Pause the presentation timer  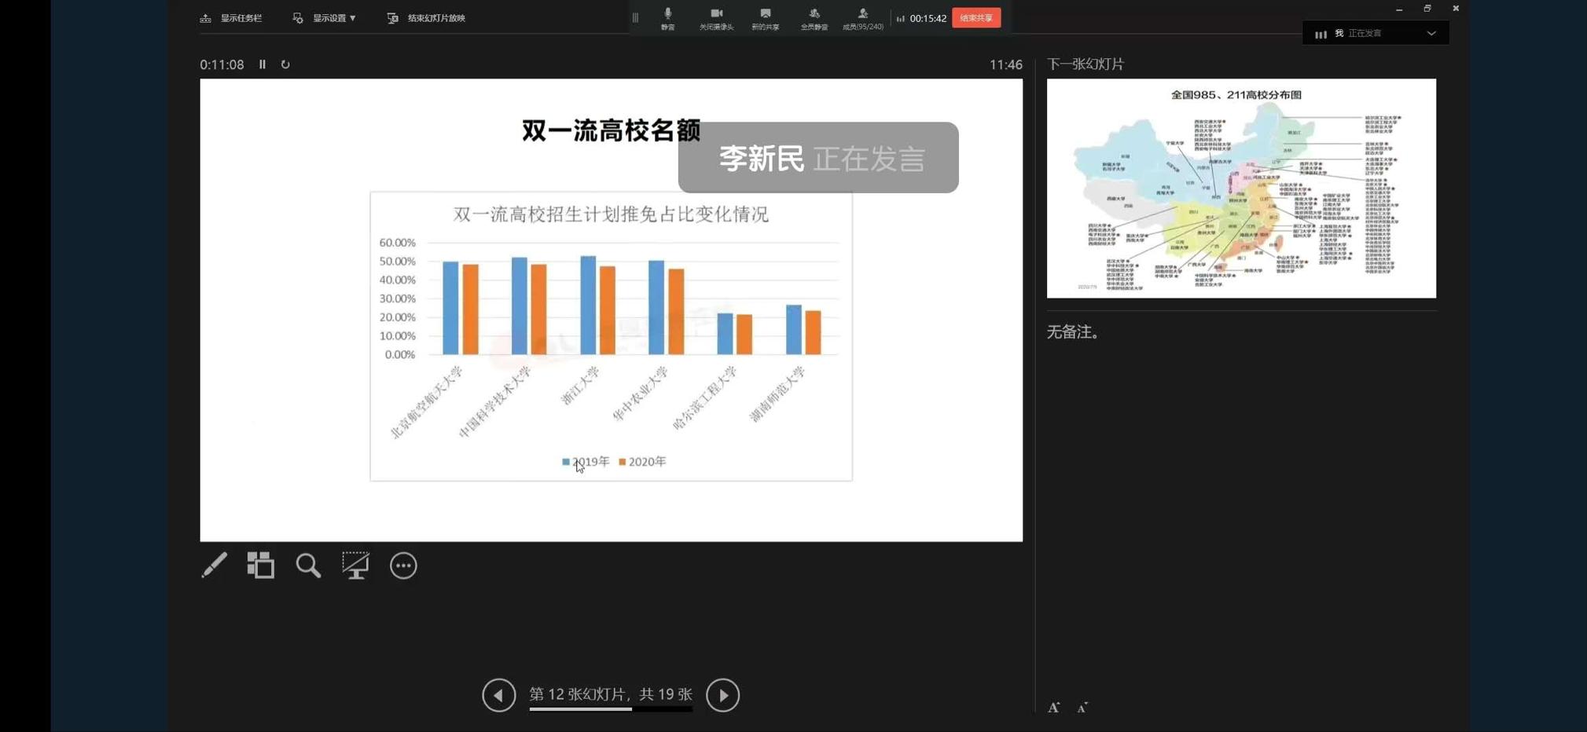[263, 64]
